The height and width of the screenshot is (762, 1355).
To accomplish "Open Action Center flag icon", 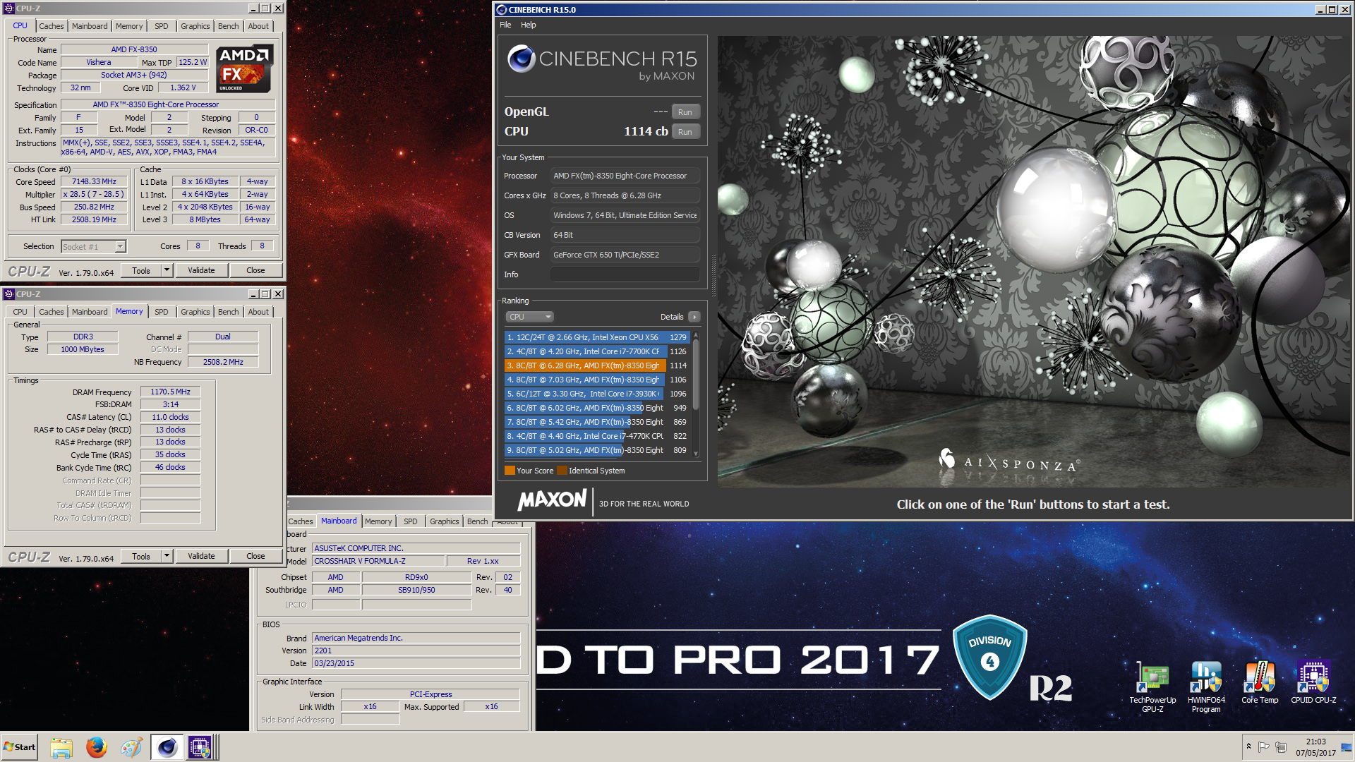I will click(1264, 746).
